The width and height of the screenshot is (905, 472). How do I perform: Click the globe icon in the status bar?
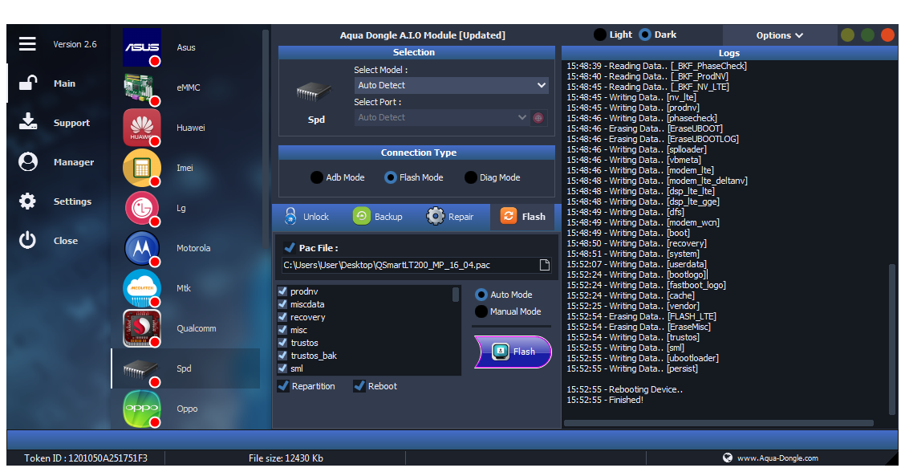click(x=727, y=458)
